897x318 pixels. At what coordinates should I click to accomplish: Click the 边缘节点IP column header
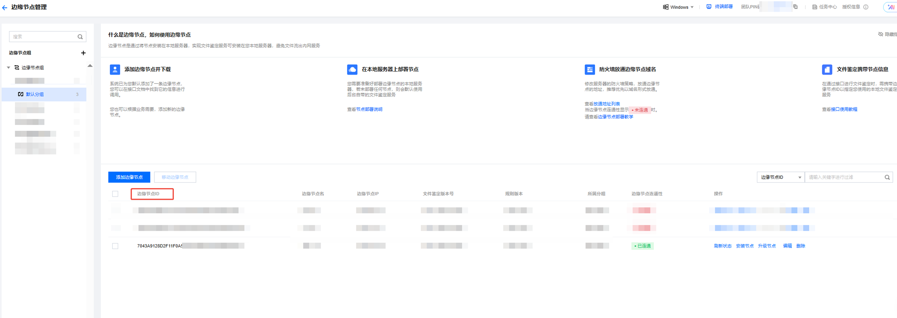tap(368, 194)
